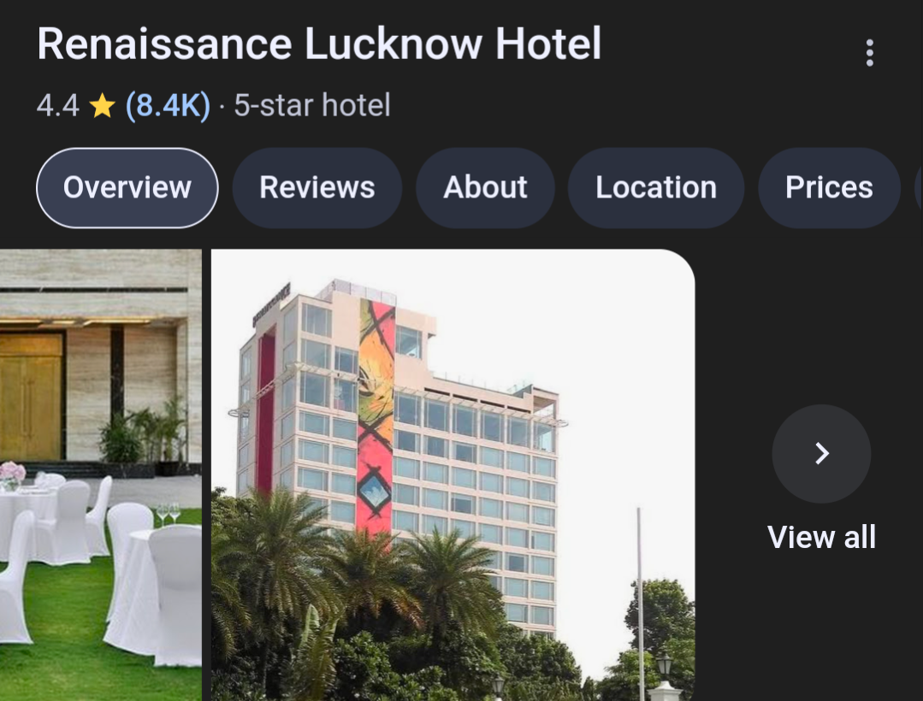Screen dimensions: 923x701
Task: Click the golden door in the left photo
Action: (31, 397)
